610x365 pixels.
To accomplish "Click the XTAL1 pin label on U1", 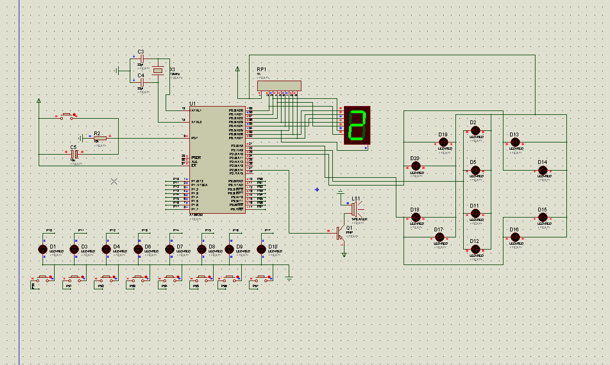I will tap(197, 110).
